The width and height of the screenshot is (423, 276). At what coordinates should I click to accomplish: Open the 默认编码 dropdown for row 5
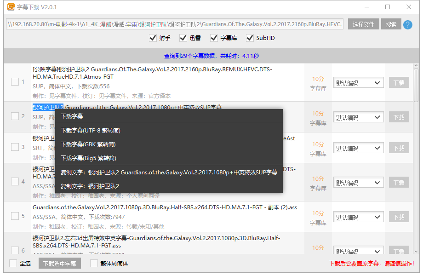point(359,217)
